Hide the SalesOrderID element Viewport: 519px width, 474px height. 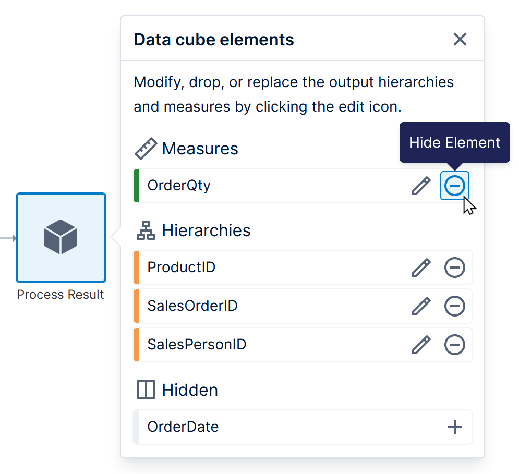click(x=454, y=306)
